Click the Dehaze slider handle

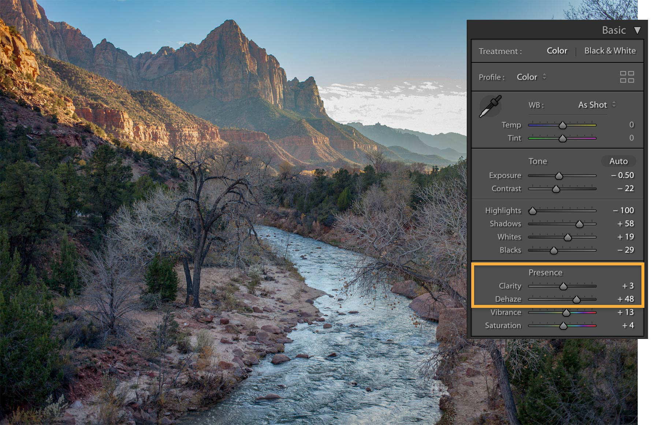click(576, 299)
